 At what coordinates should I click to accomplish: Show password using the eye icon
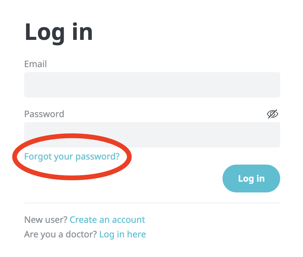click(x=273, y=114)
